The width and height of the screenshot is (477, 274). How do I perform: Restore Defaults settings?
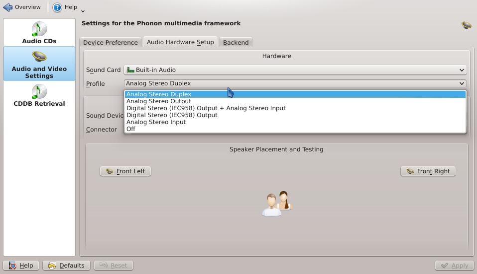click(66, 266)
